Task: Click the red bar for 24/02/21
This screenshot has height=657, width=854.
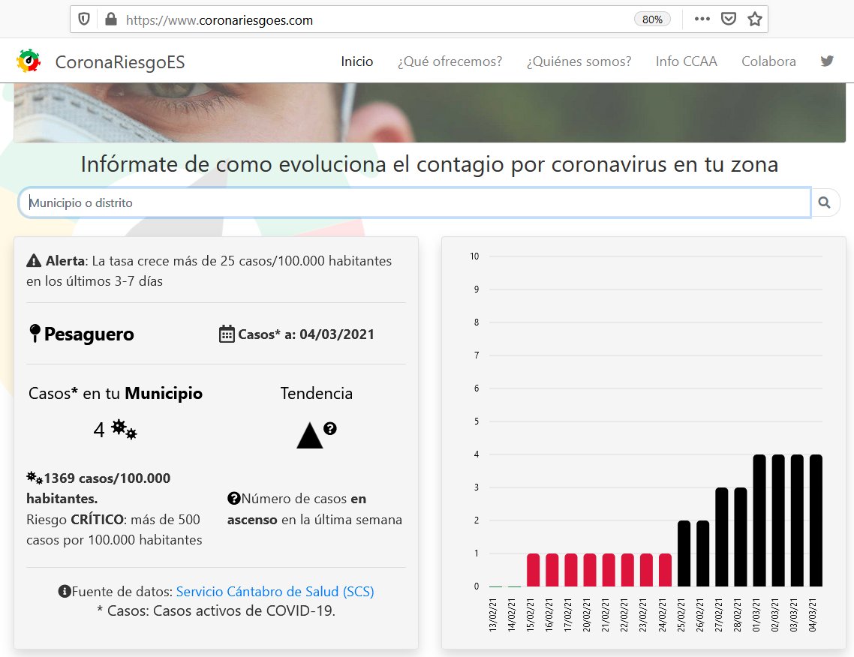Action: pos(665,570)
